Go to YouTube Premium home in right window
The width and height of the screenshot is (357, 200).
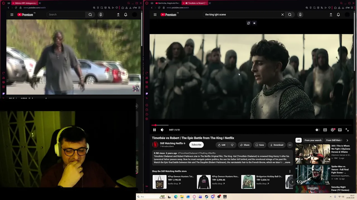coord(168,14)
